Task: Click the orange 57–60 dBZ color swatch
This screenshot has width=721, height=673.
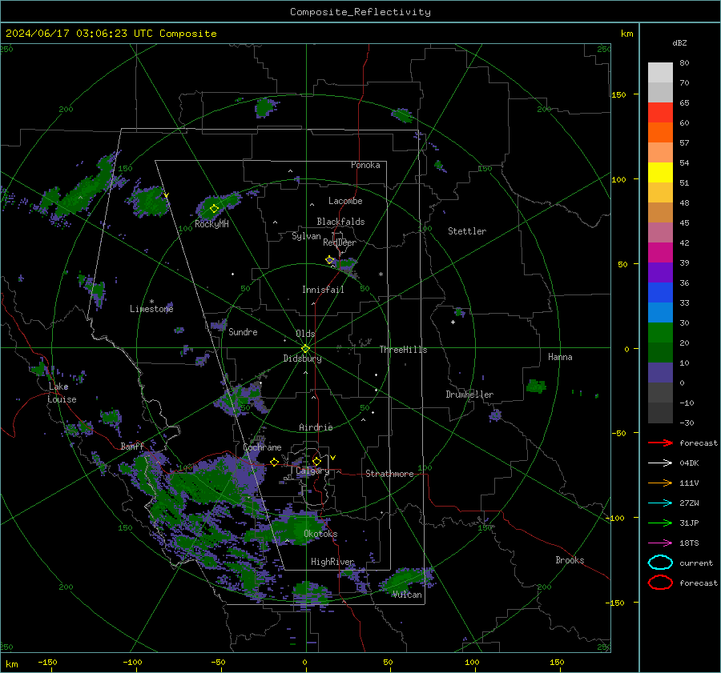Action: tap(660, 133)
